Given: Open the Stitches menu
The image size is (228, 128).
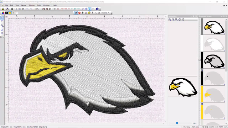Looking at the screenshot, I should click(32, 5).
